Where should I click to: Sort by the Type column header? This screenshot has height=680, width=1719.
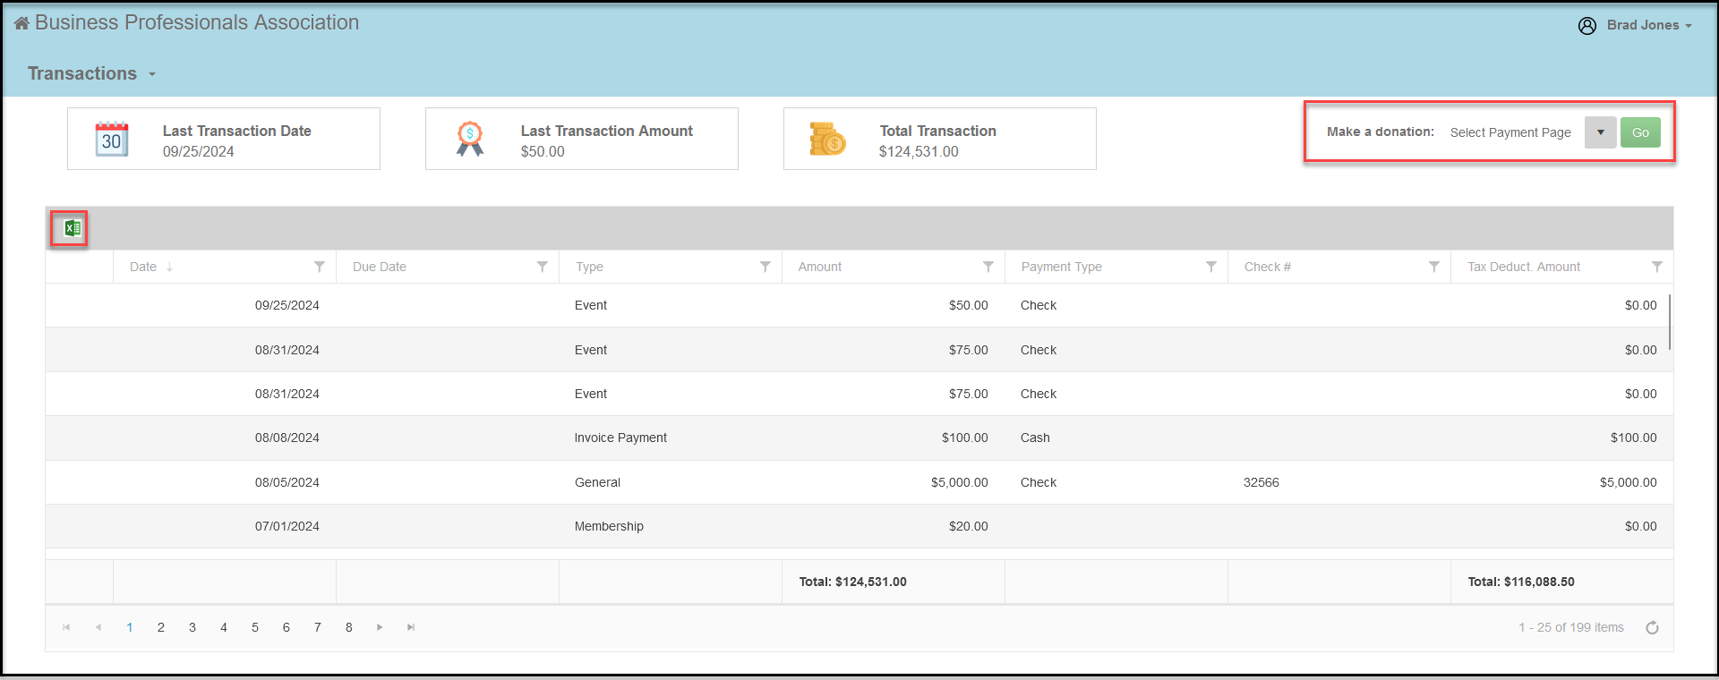[590, 267]
